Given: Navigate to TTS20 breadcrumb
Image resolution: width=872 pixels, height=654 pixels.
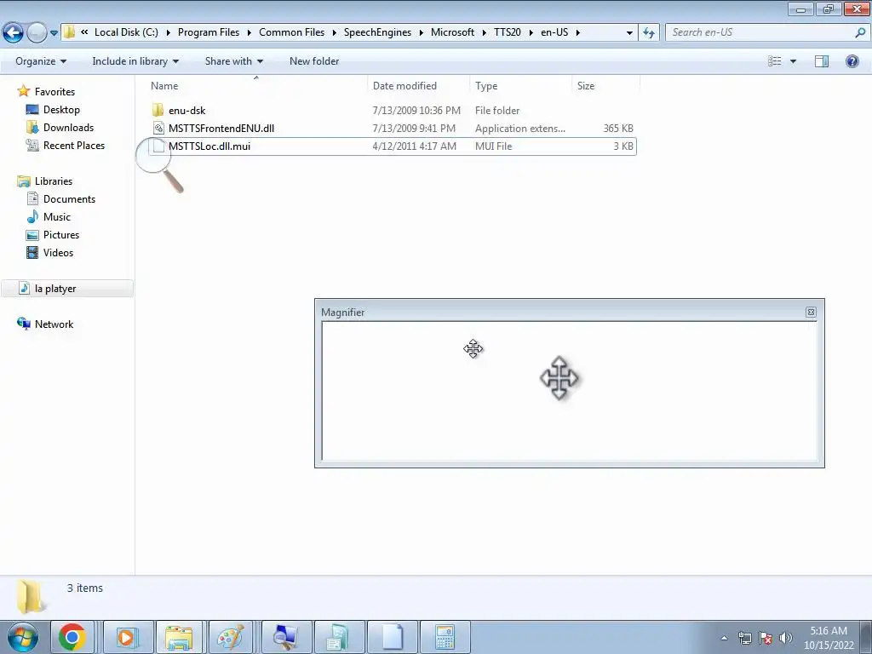Looking at the screenshot, I should click(x=508, y=32).
